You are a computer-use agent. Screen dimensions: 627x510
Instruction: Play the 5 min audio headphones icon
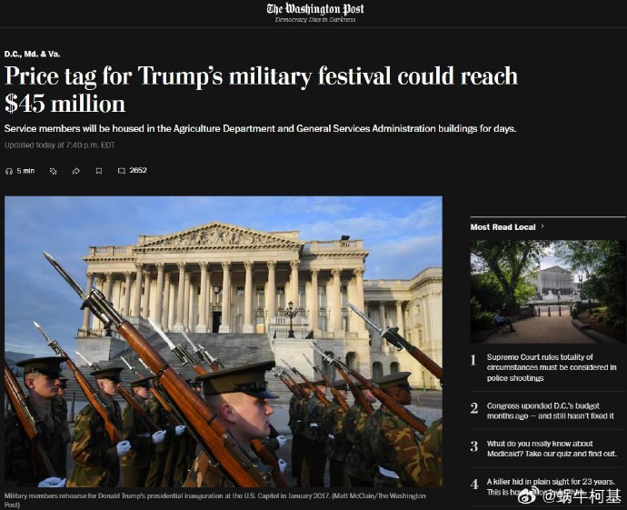tap(9, 171)
